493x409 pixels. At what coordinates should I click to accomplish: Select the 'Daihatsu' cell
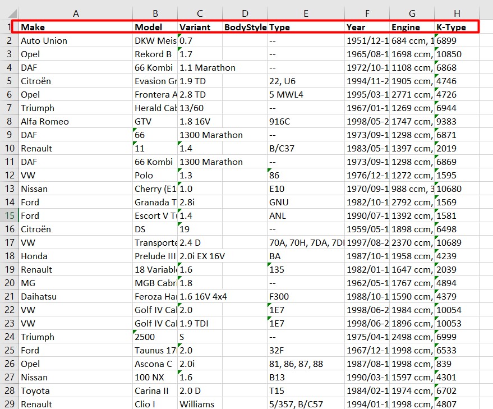tap(76, 296)
